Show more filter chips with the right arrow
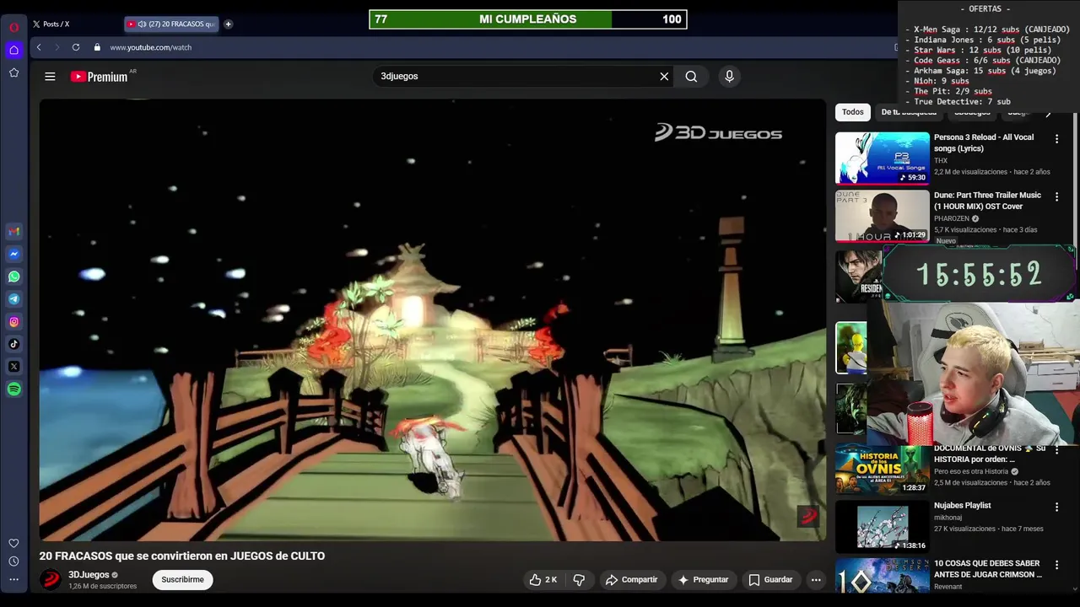This screenshot has height=607, width=1080. click(x=1049, y=112)
